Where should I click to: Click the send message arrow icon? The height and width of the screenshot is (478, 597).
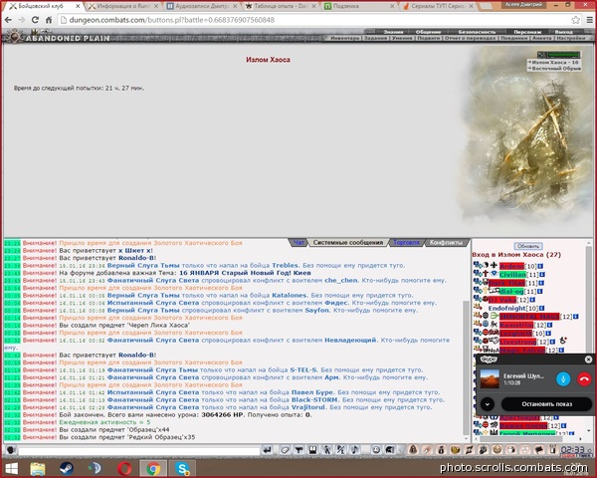tap(268, 450)
